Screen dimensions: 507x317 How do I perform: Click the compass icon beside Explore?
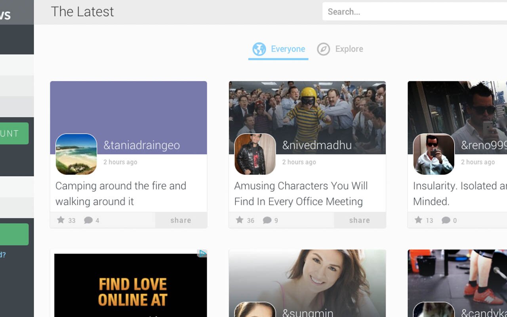click(323, 49)
